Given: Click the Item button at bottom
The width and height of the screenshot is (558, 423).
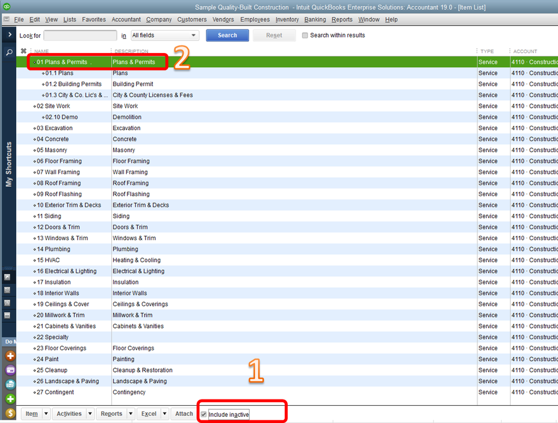Looking at the screenshot, I should point(32,414).
